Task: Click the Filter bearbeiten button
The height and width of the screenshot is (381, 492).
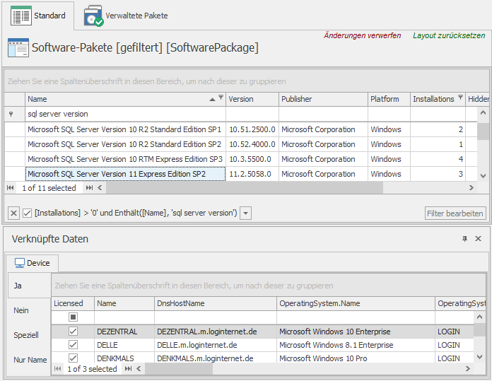Action: click(455, 213)
